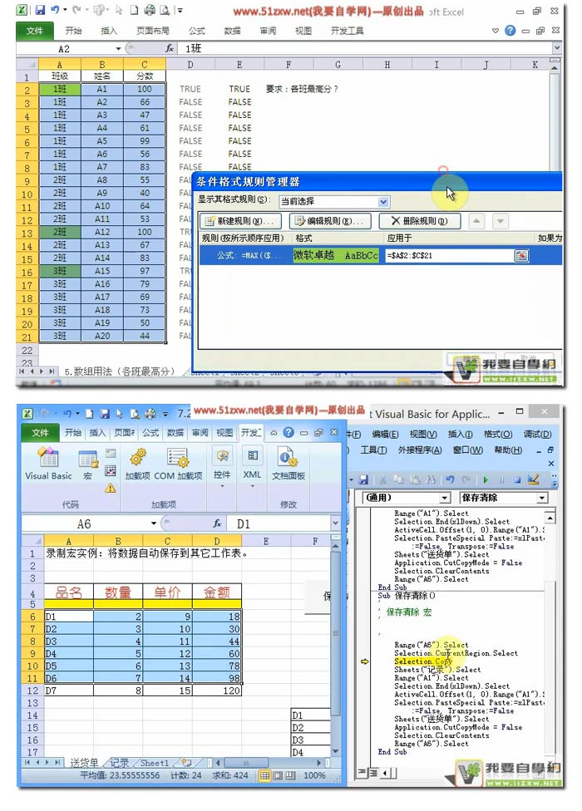Open (通用) object dropdown in VBA editor
Screen dimensions: 582x811
point(444,498)
